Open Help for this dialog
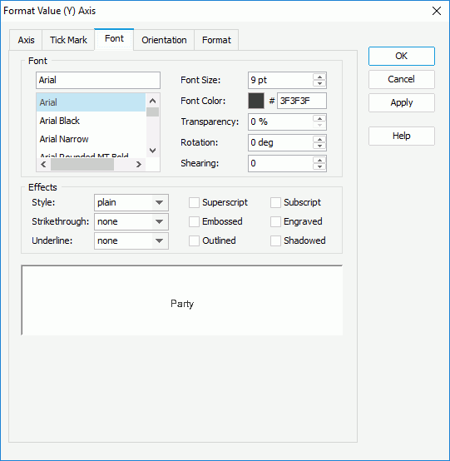This screenshot has height=461, width=450. (x=402, y=136)
